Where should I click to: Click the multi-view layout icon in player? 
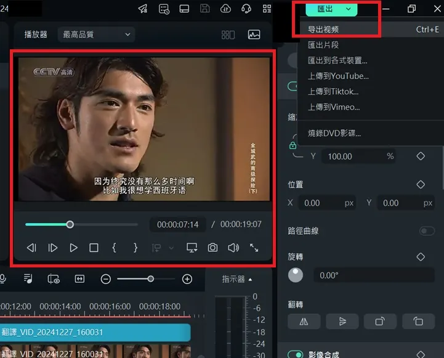pyautogui.click(x=228, y=35)
